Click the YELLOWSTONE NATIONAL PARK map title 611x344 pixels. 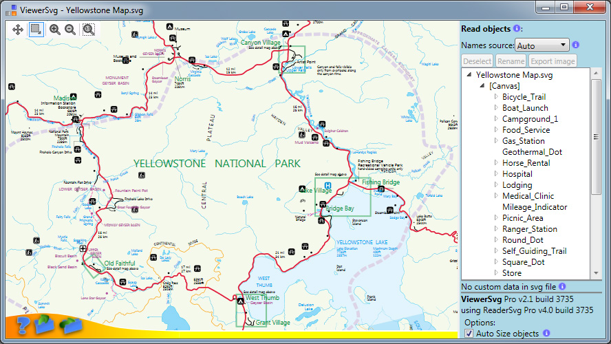tap(217, 163)
